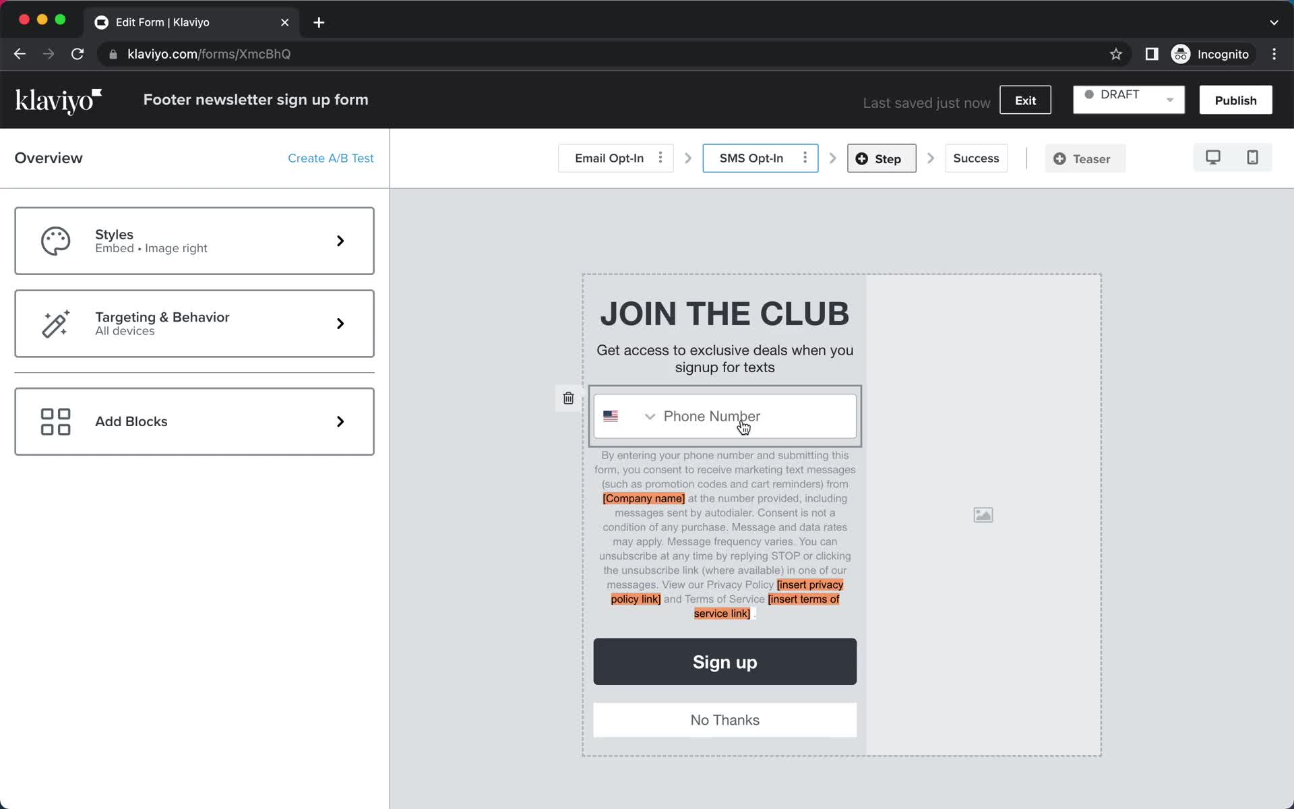Click the Publish button
Viewport: 1294px width, 809px height.
[x=1235, y=100]
